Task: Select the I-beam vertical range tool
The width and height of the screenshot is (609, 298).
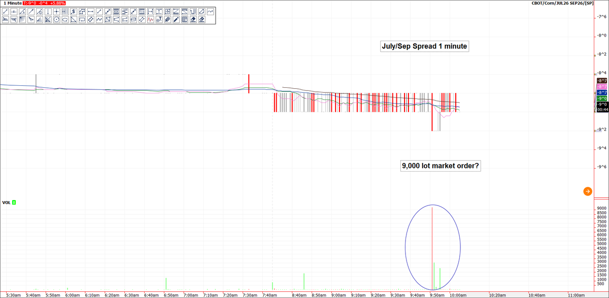Action: [x=159, y=11]
